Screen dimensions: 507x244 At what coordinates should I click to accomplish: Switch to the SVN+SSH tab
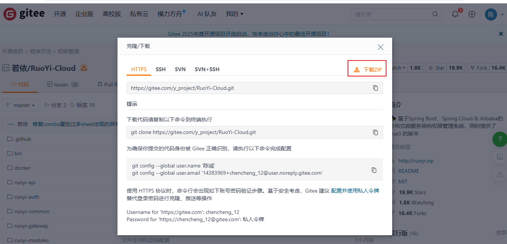coord(207,69)
